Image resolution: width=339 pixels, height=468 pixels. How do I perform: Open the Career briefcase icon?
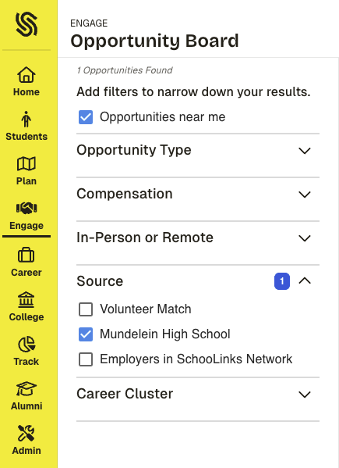click(x=26, y=255)
